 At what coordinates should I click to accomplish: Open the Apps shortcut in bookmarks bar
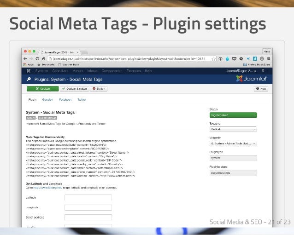pos(29,64)
